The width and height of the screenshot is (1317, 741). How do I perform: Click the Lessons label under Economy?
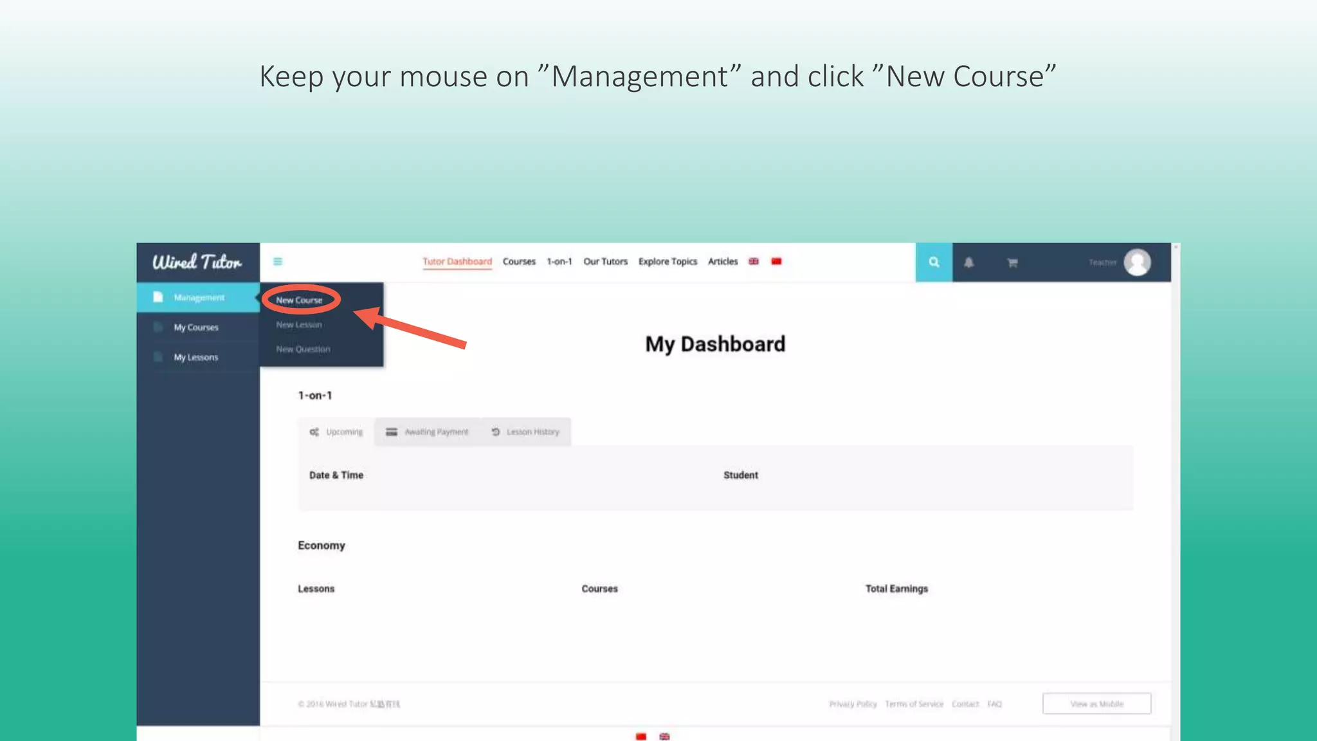click(x=316, y=589)
